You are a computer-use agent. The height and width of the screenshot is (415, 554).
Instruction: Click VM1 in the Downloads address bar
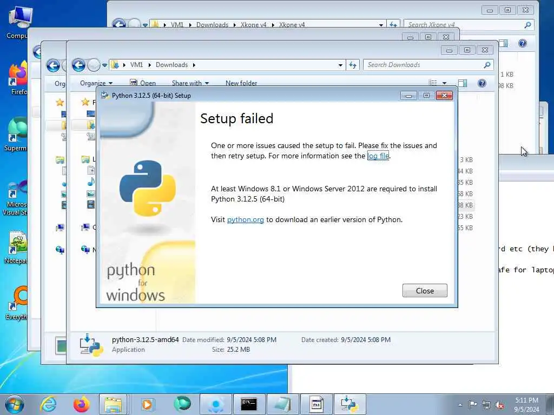point(136,65)
